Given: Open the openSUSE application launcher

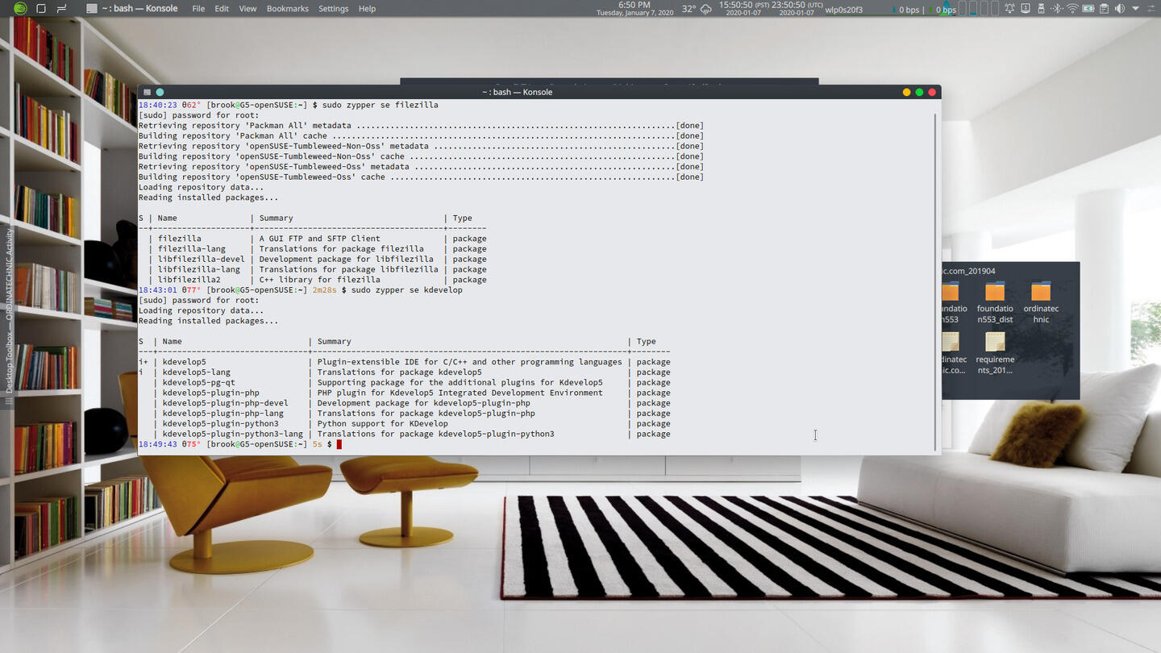Looking at the screenshot, I should [20, 9].
